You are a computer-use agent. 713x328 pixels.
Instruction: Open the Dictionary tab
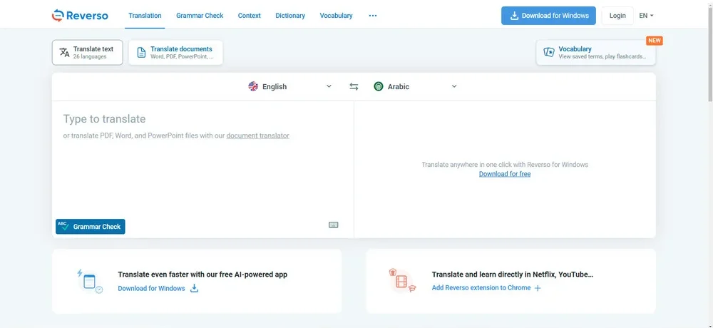(x=290, y=16)
